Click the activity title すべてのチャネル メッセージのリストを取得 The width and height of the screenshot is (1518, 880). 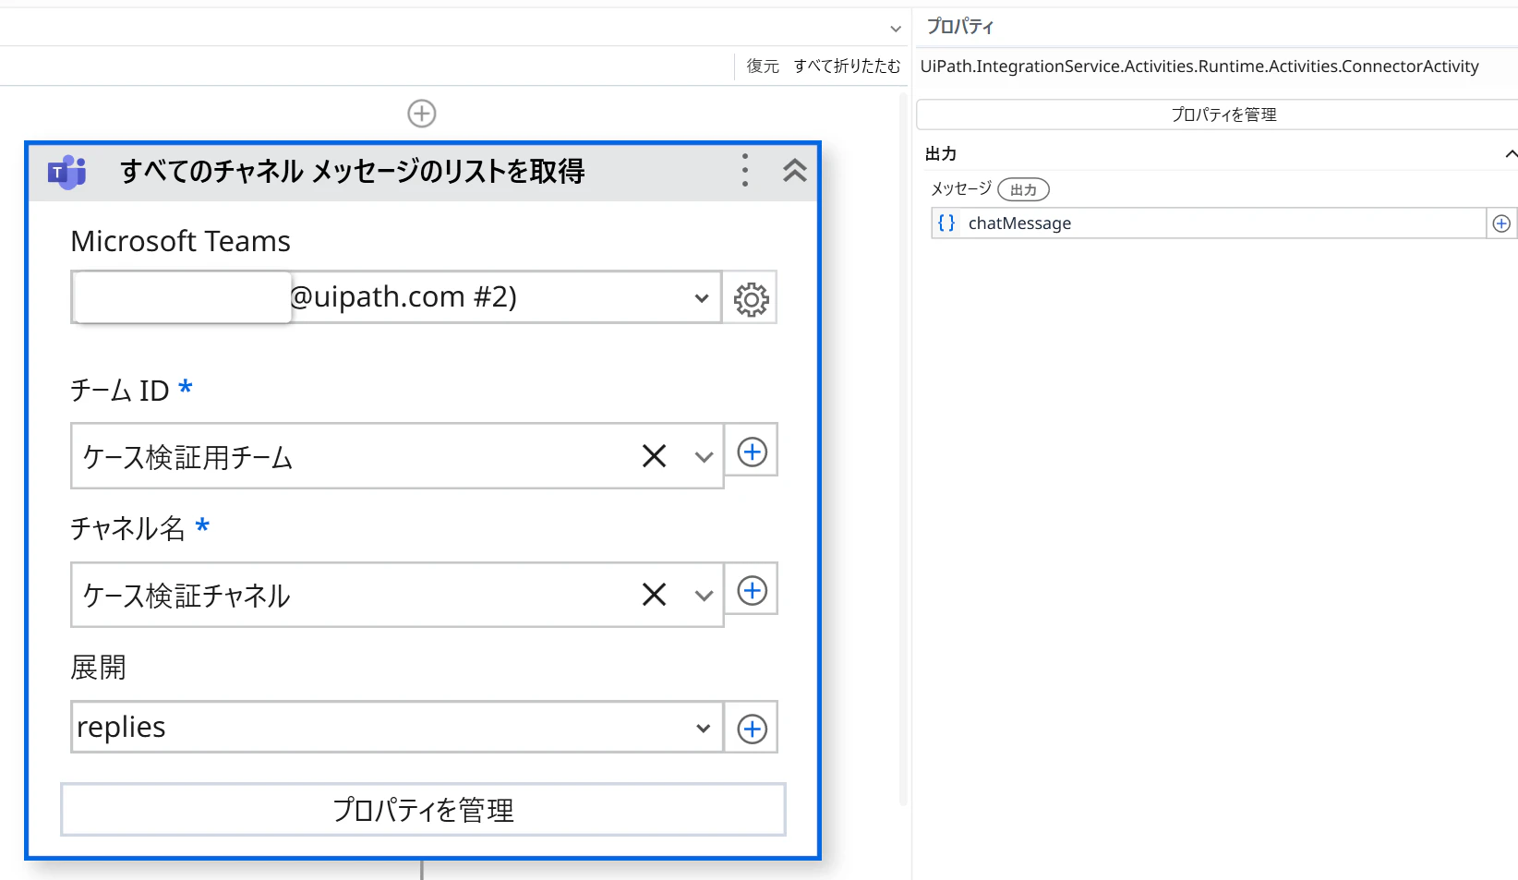pos(352,172)
